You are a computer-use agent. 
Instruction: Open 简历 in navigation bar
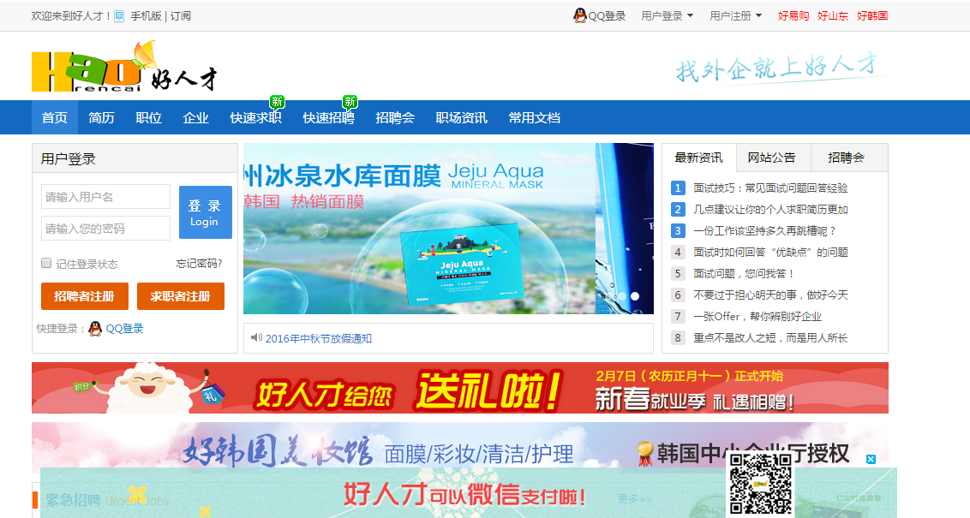(101, 117)
